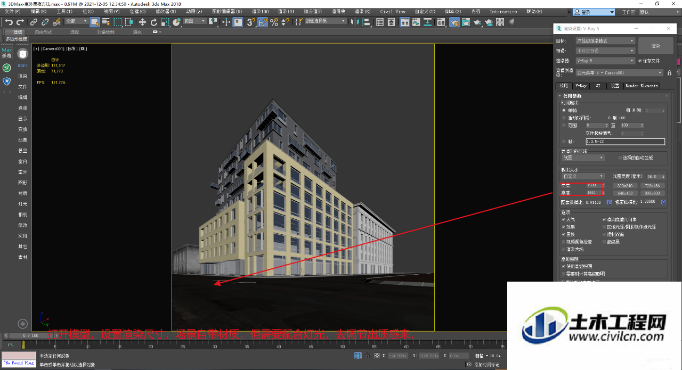Open the 目标 render mode dropdown
682x370 pixels.
click(x=605, y=41)
